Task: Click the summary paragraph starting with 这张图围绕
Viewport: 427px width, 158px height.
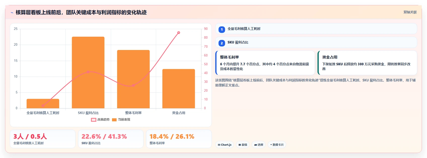Action: pyautogui.click(x=315, y=83)
